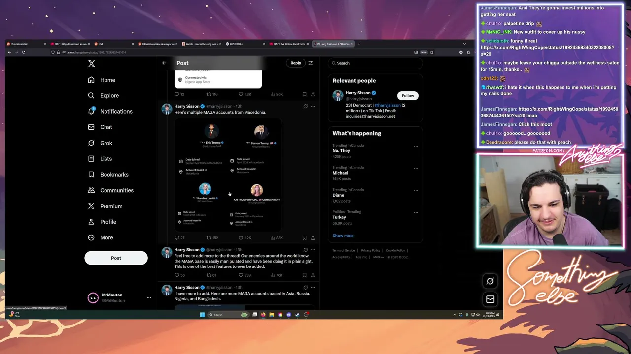Repost the top post with 116 reposts
The image size is (631, 354).
[x=212, y=94]
